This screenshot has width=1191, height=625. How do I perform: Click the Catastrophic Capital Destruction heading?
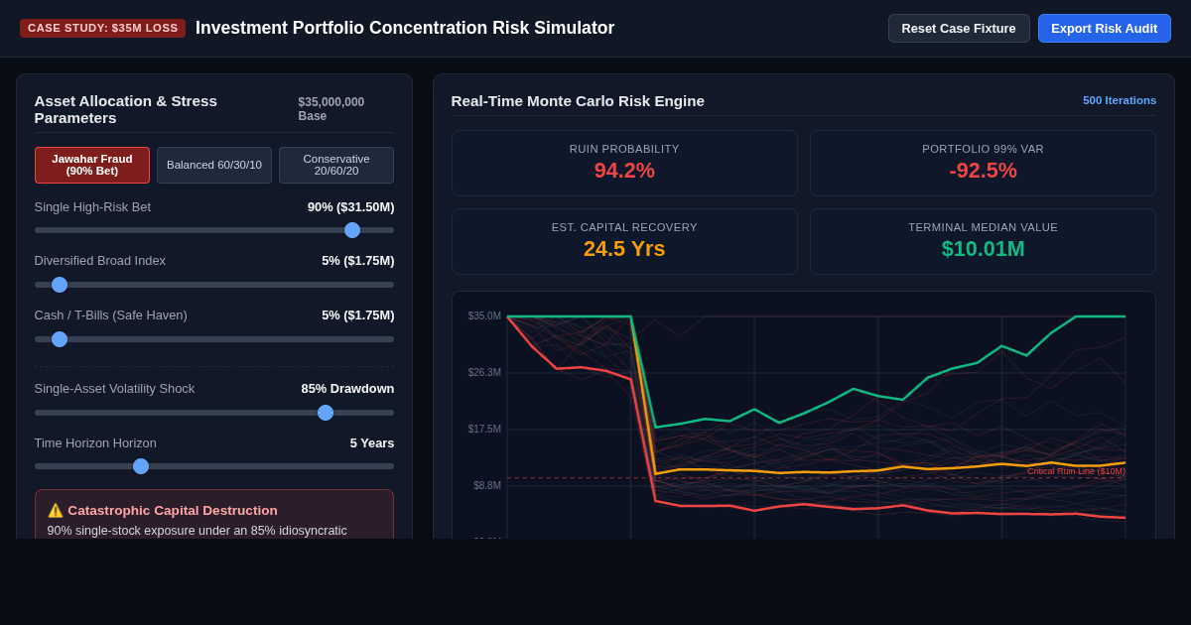(x=173, y=510)
